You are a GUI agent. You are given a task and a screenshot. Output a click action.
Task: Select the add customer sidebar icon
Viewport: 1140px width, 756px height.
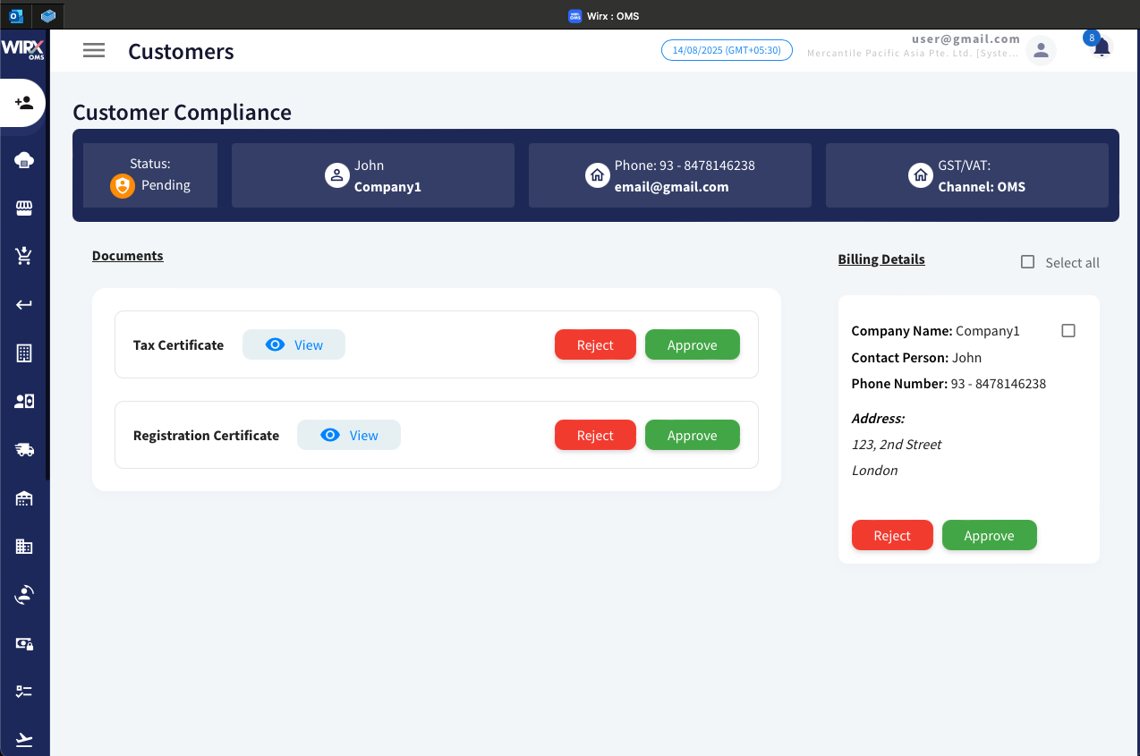tap(24, 103)
